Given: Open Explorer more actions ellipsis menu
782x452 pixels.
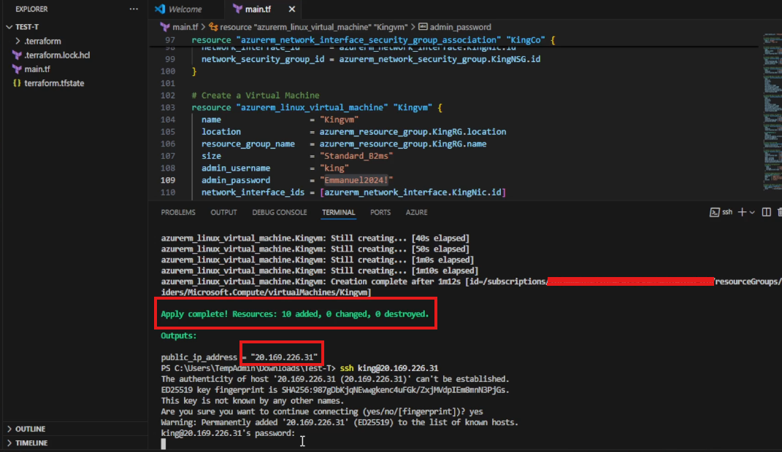Looking at the screenshot, I should coord(134,9).
